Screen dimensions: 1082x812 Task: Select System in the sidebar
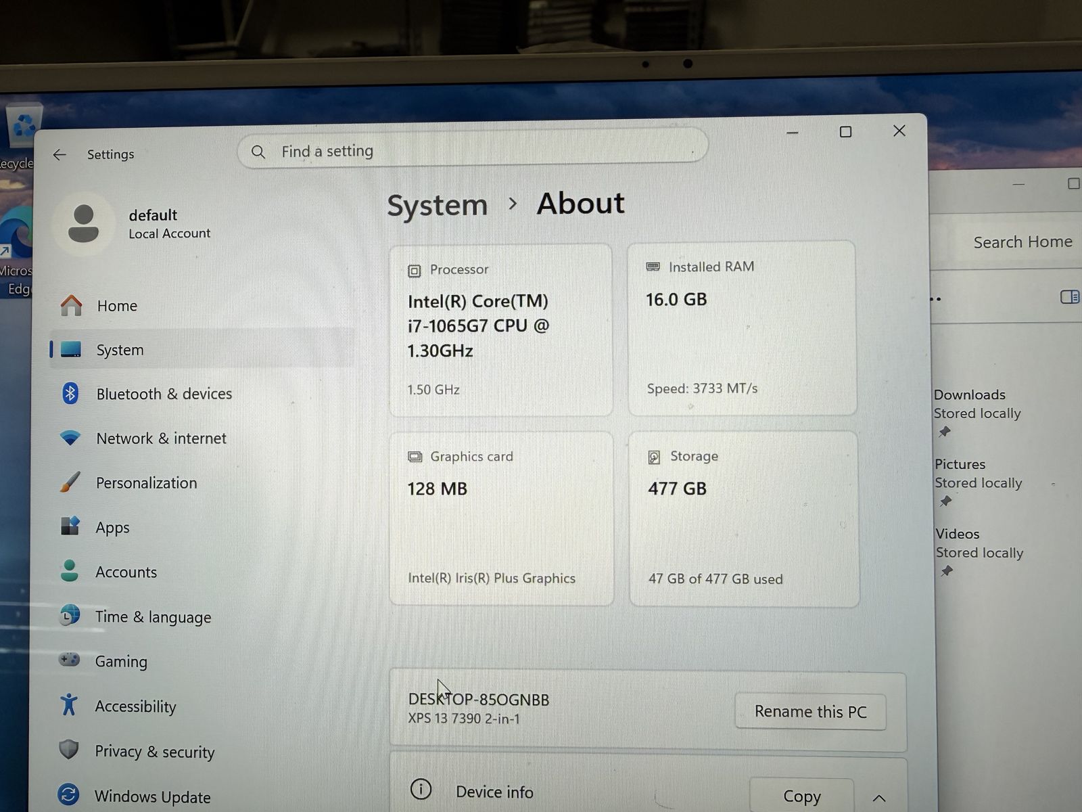click(x=202, y=349)
